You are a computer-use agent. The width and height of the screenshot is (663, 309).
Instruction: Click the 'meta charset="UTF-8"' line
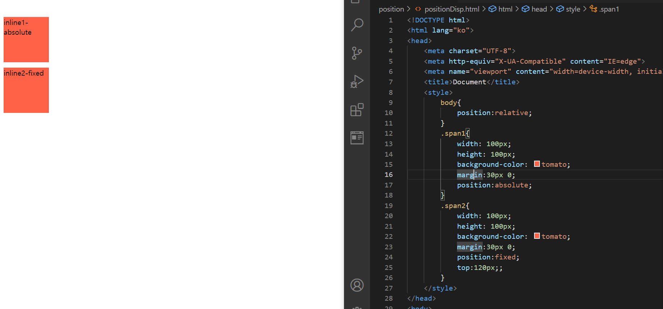(x=470, y=51)
